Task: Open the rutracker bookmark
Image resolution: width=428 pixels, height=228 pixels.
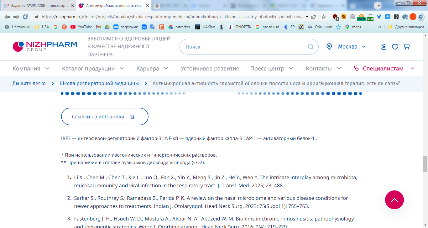Action: pyautogui.click(x=179, y=27)
